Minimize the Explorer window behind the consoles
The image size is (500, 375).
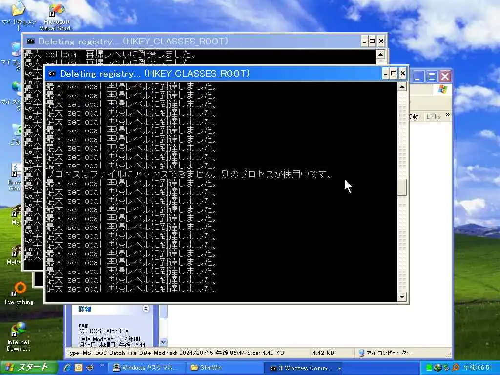point(418,77)
